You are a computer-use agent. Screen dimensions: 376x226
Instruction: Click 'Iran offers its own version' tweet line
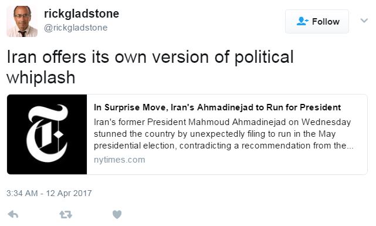coord(150,57)
